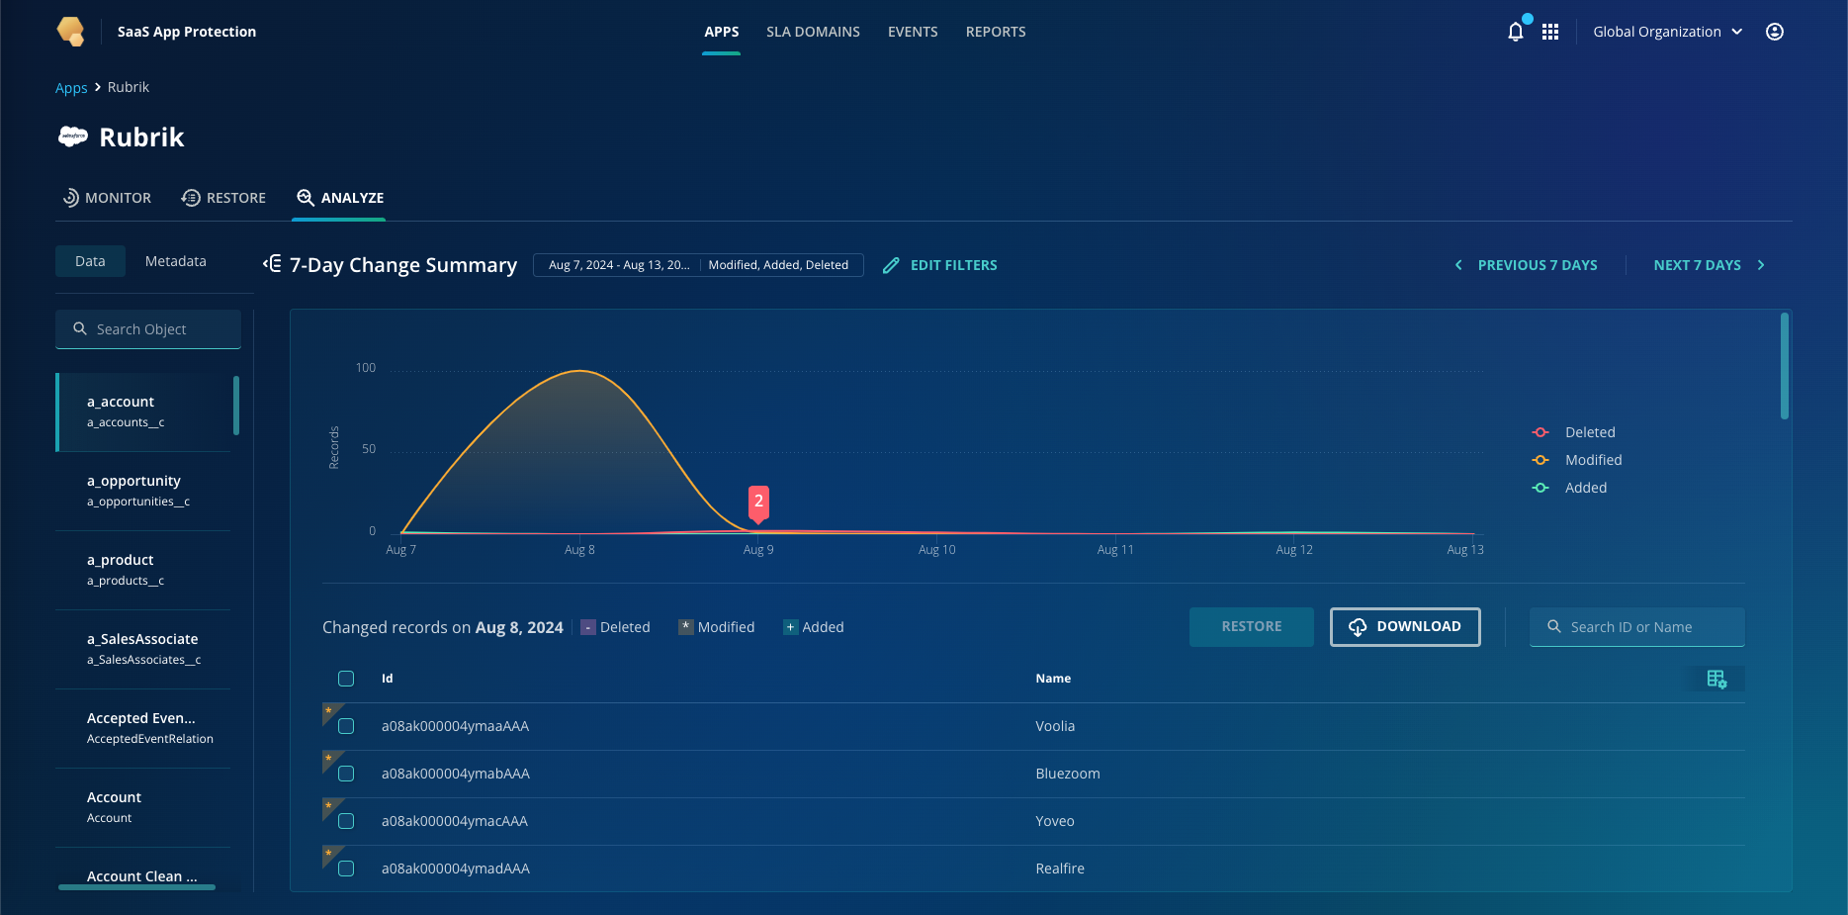
Task: Select the a_account object
Action: click(144, 412)
